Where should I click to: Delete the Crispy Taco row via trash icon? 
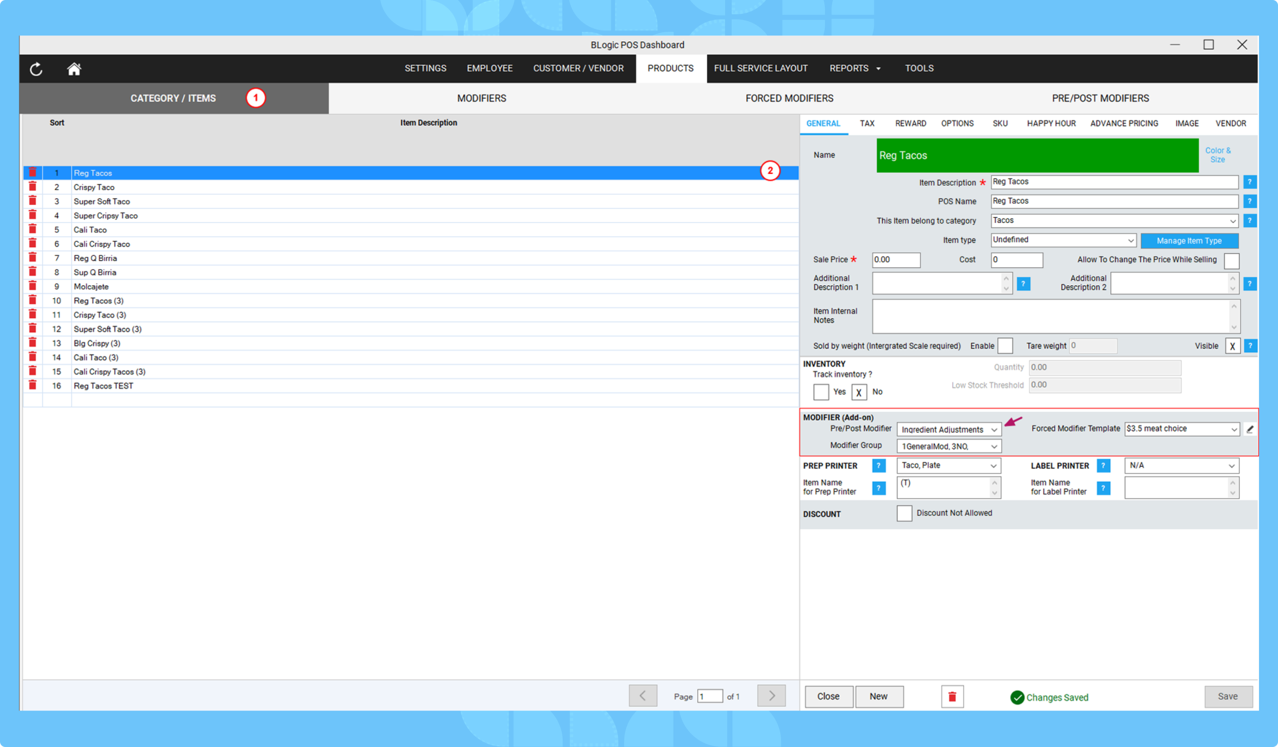click(32, 187)
